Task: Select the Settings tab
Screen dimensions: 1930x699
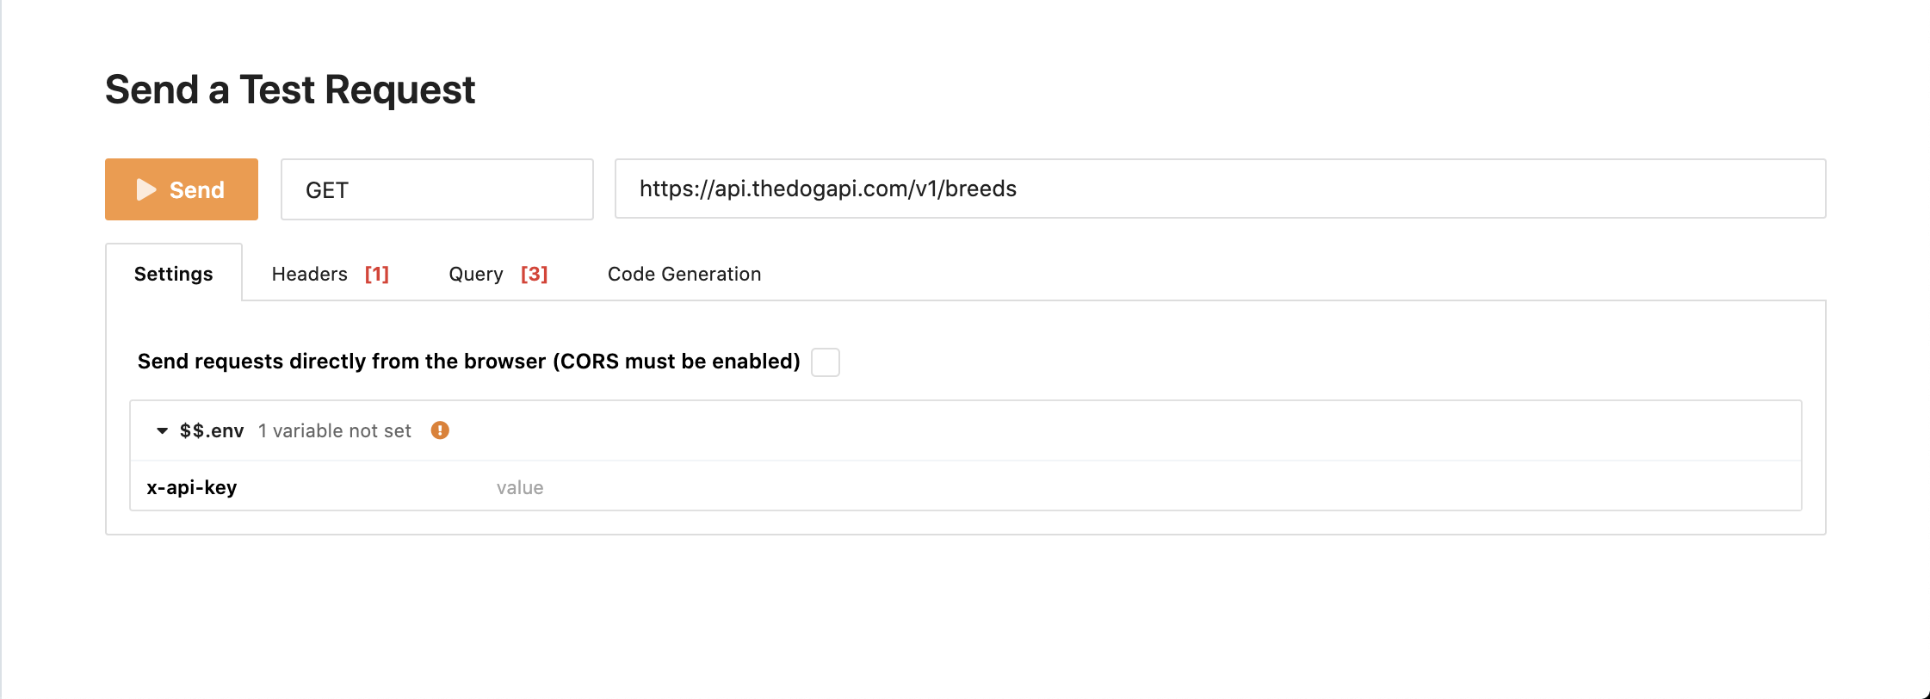Action: (174, 274)
